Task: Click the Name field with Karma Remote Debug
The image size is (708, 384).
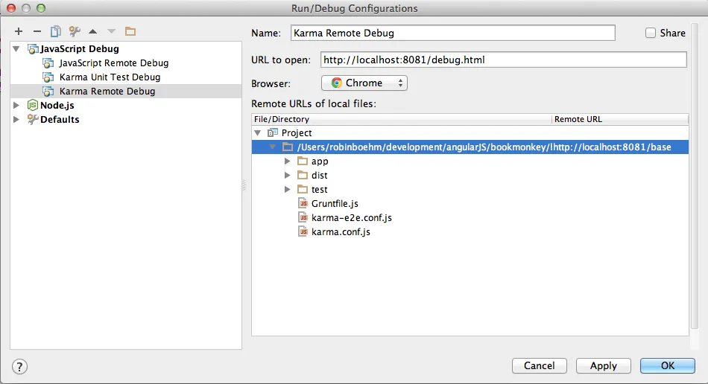Action: pyautogui.click(x=453, y=33)
